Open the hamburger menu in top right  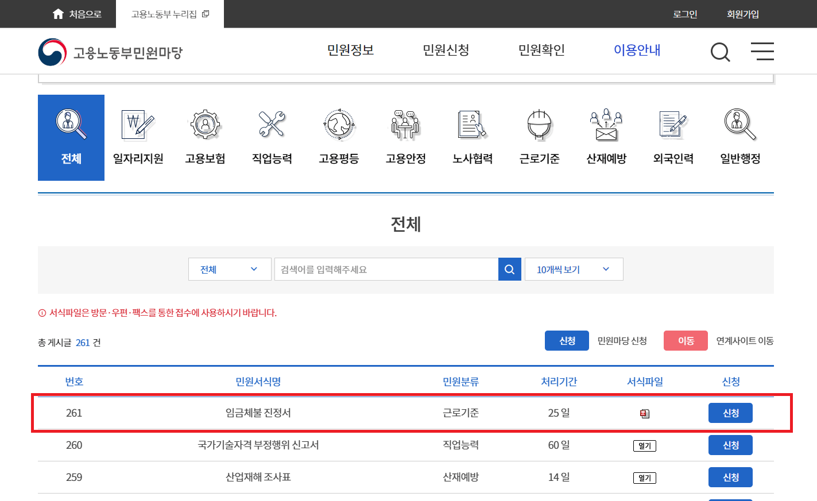click(762, 51)
